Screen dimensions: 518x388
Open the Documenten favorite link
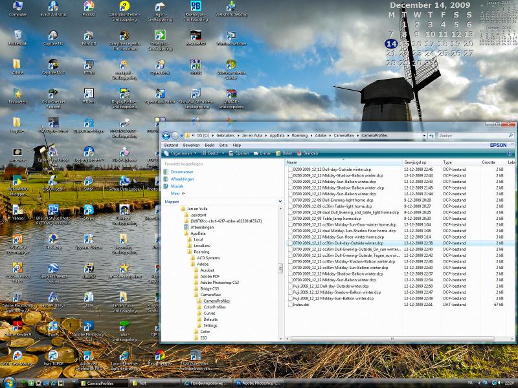[x=182, y=172]
